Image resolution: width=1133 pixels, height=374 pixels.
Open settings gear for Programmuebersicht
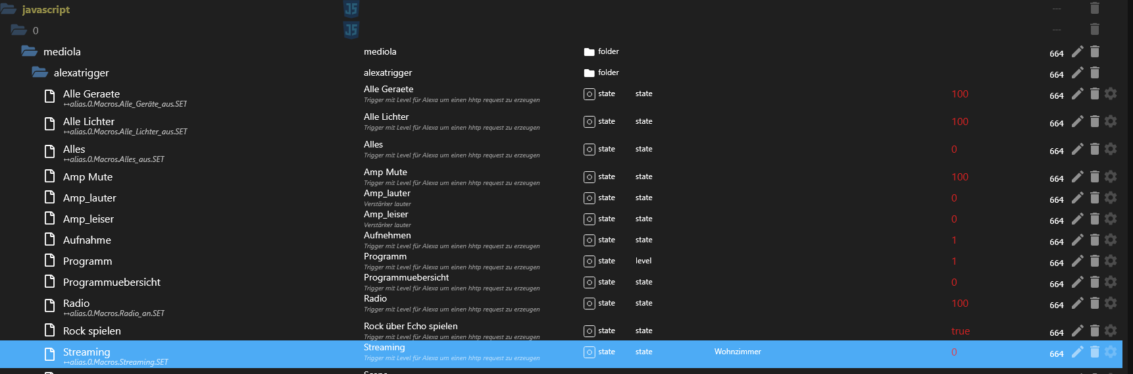[x=1111, y=282]
